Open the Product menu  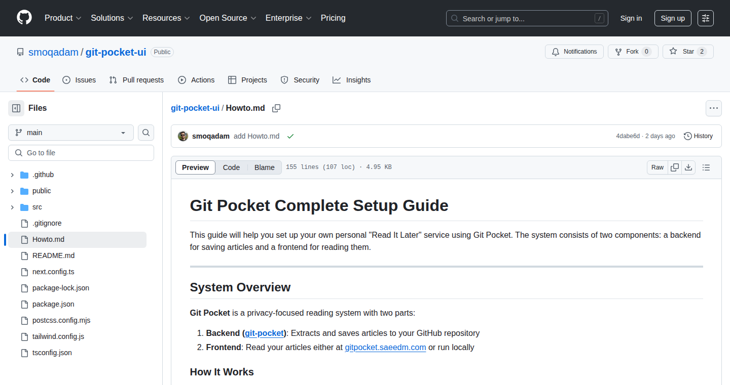click(63, 18)
